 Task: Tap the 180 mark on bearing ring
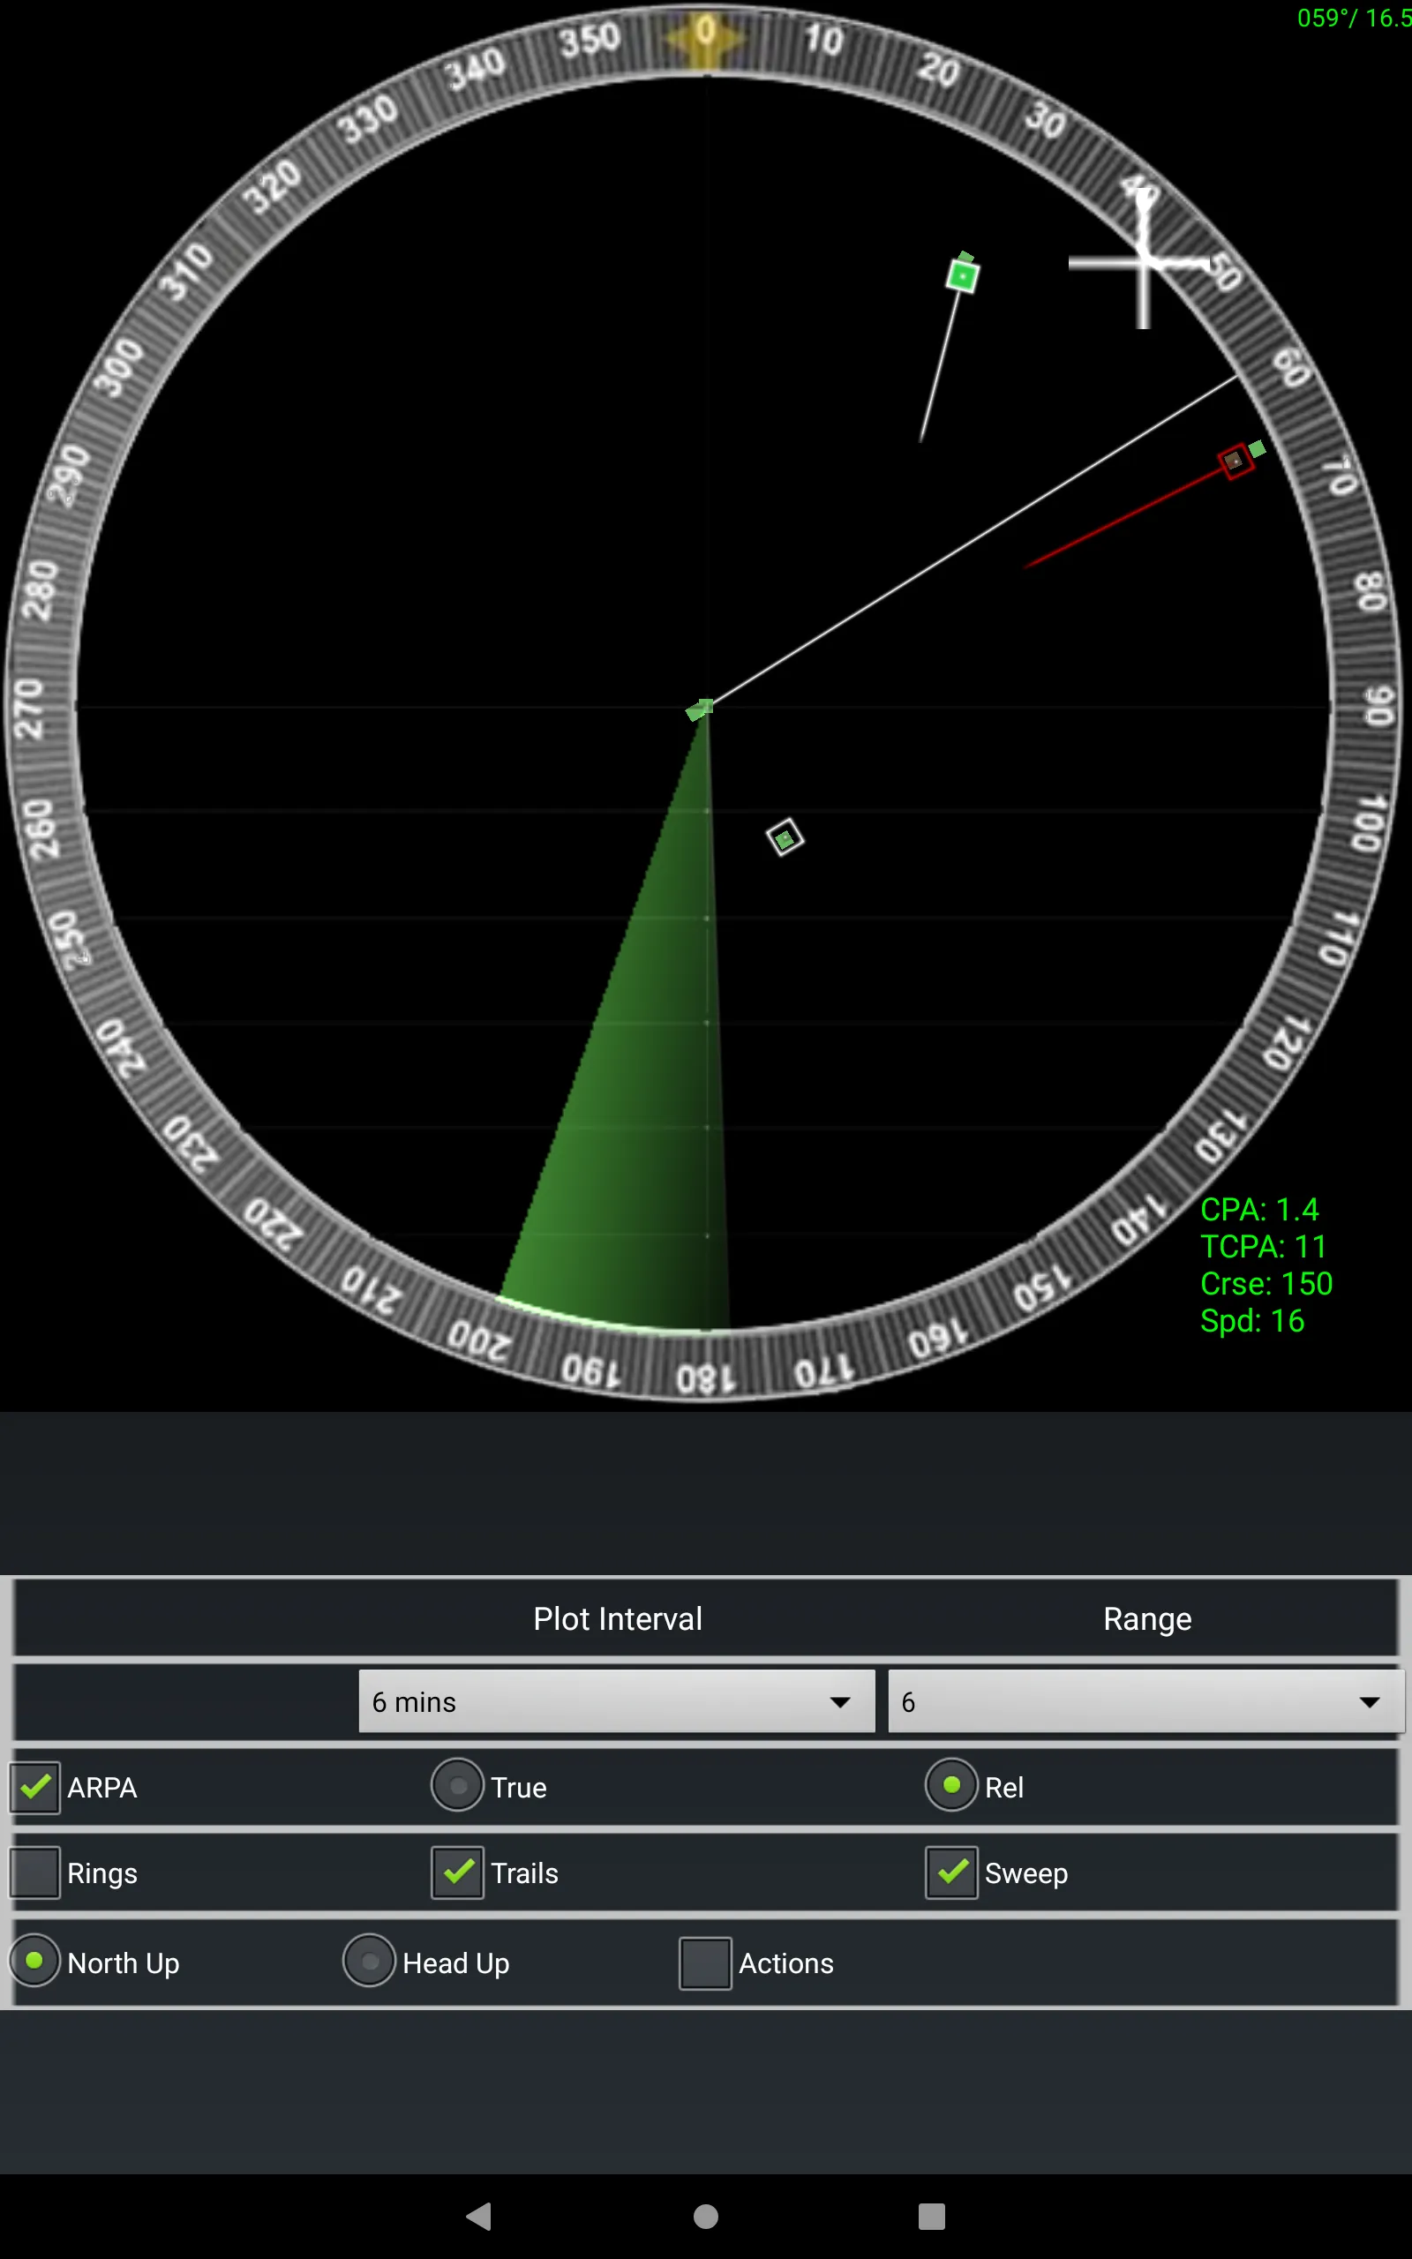tap(706, 1380)
